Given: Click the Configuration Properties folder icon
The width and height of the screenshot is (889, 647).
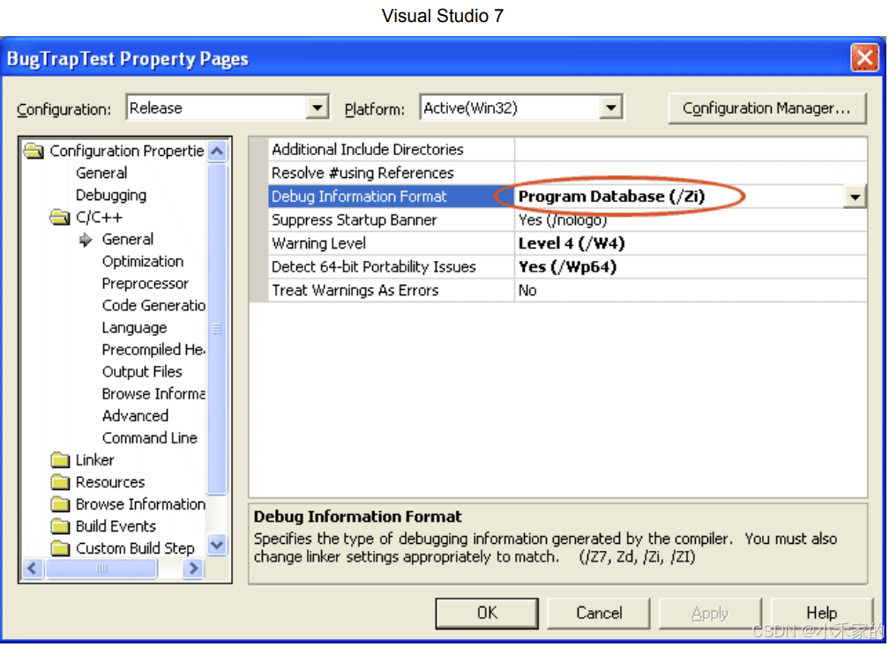Looking at the screenshot, I should click(x=34, y=151).
